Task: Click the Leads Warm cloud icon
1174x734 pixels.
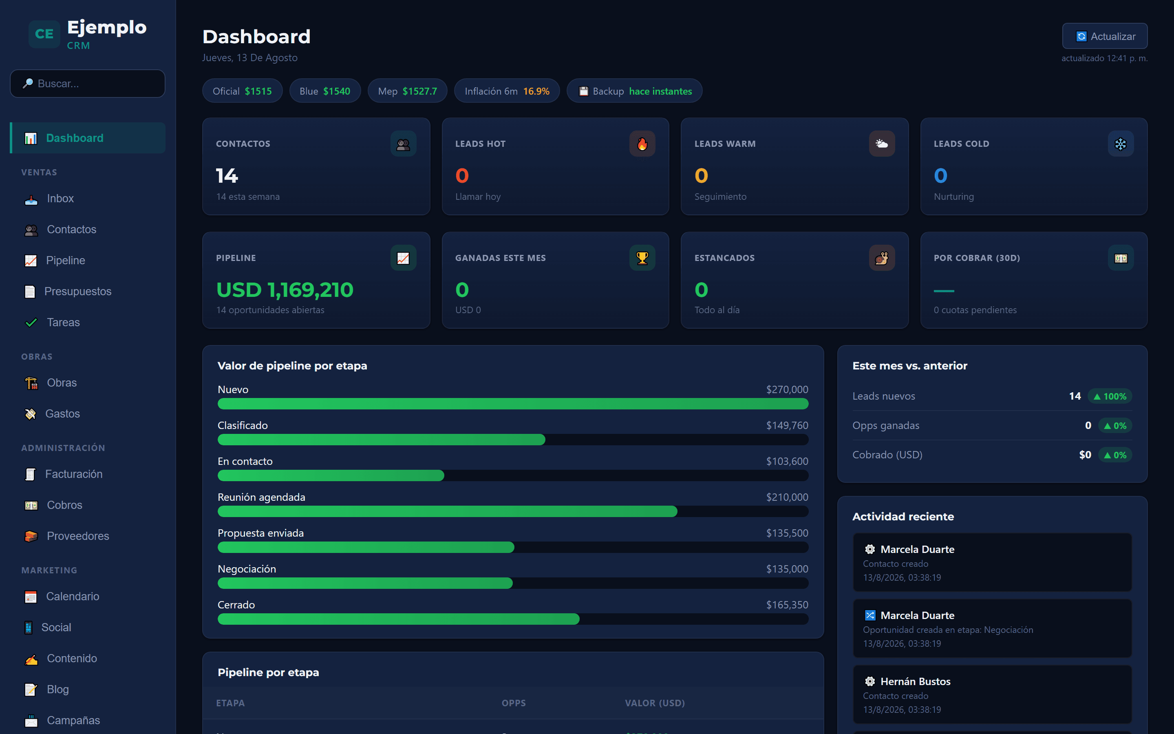Action: [x=881, y=144]
